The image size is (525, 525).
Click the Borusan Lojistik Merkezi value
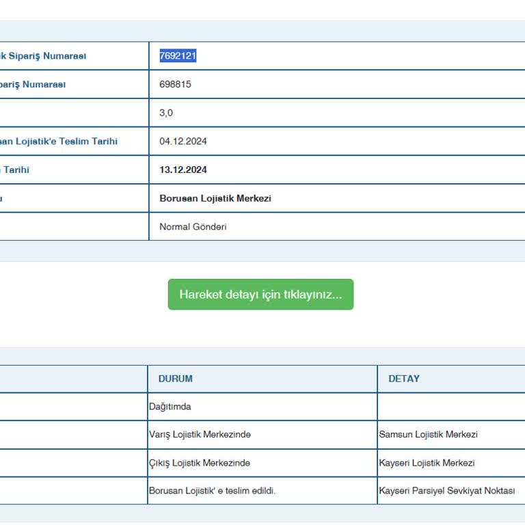coord(215,198)
